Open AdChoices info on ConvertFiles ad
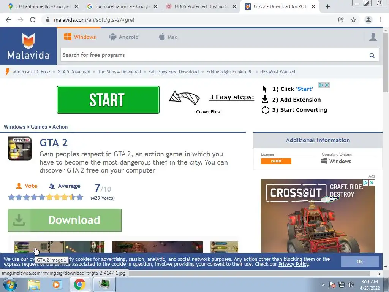Screen dimensions: 389x292 coord(321,85)
